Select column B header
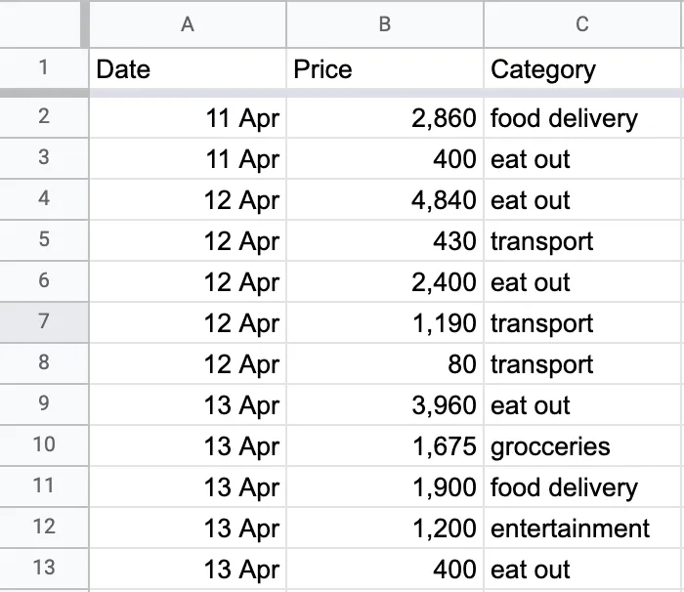 coord(385,23)
